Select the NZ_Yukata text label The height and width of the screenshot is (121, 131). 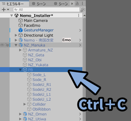pyautogui.click(x=38, y=65)
